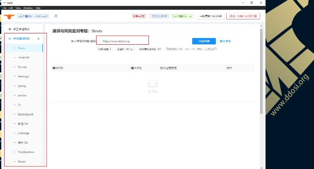The width and height of the screenshot is (314, 169).
Task: Select Weblogic in the sidebar list
Action: tap(23, 76)
